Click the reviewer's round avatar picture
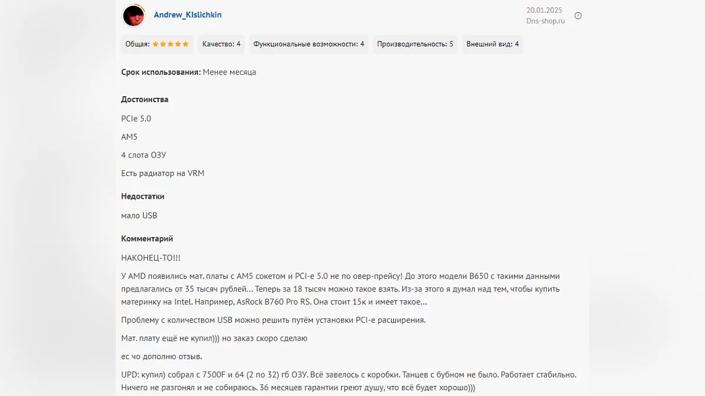This screenshot has height=396, width=705. [x=133, y=16]
